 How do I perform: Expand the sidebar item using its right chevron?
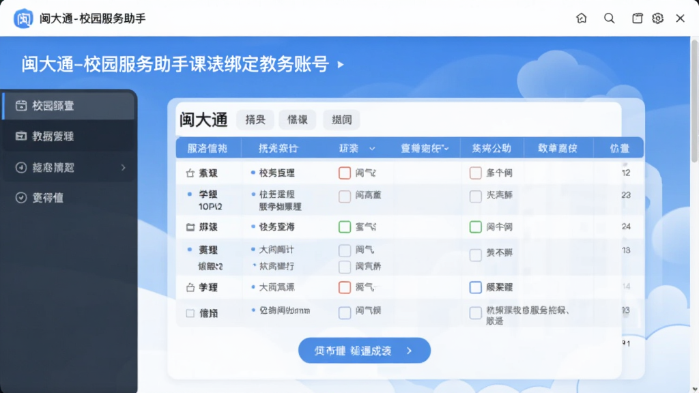[x=124, y=168]
